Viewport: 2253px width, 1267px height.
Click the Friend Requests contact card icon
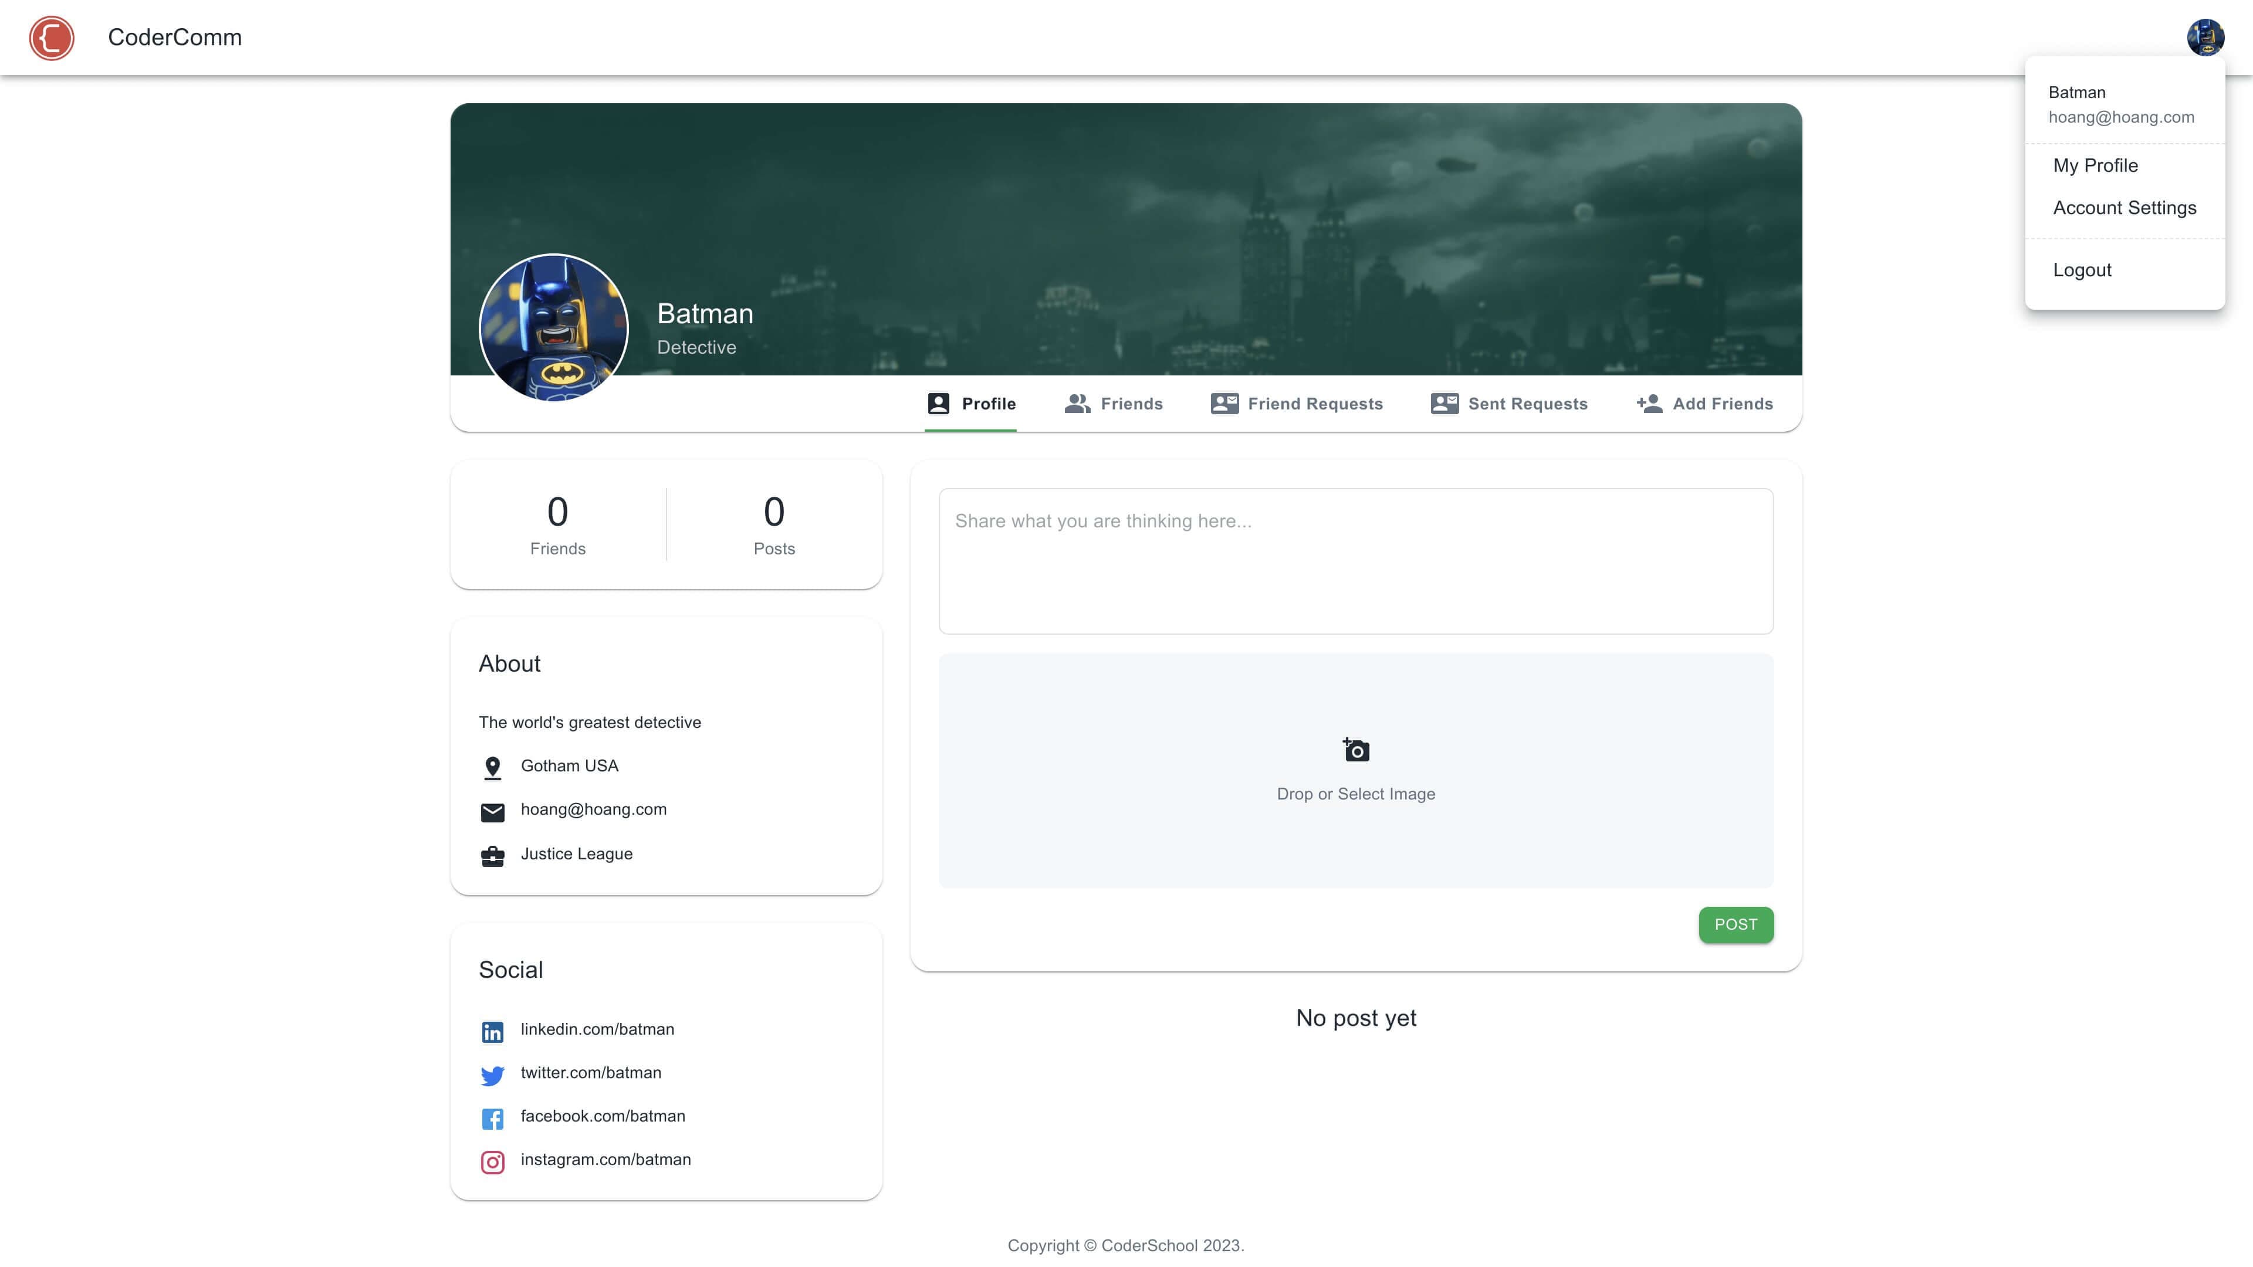click(1224, 403)
